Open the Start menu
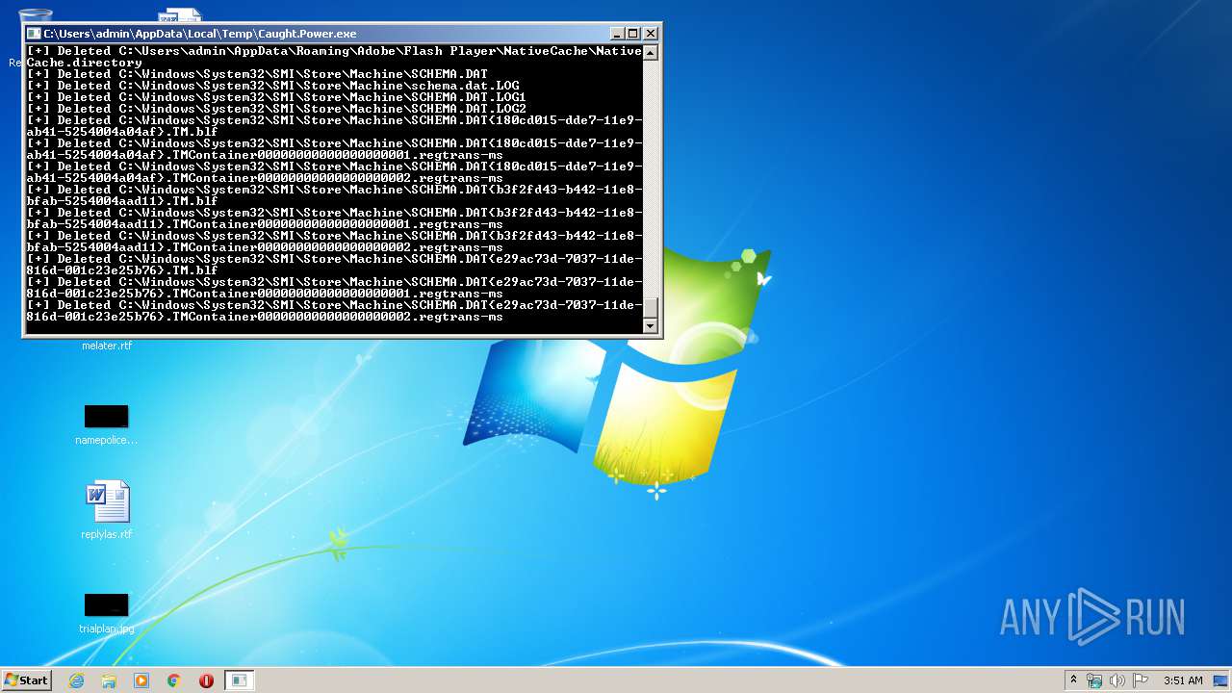The width and height of the screenshot is (1232, 693). pyautogui.click(x=26, y=680)
